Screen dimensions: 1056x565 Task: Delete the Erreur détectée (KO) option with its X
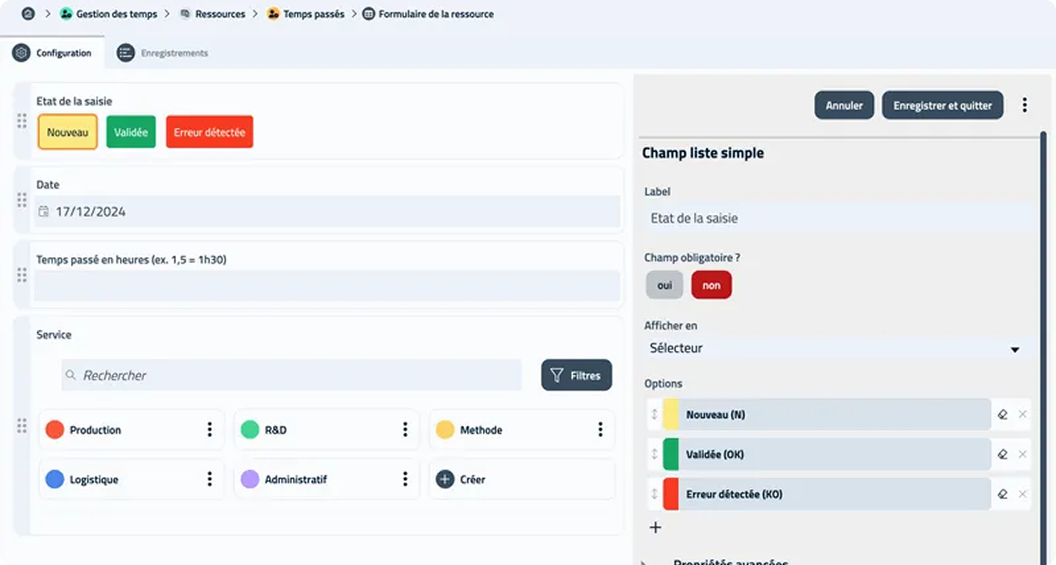(1023, 494)
